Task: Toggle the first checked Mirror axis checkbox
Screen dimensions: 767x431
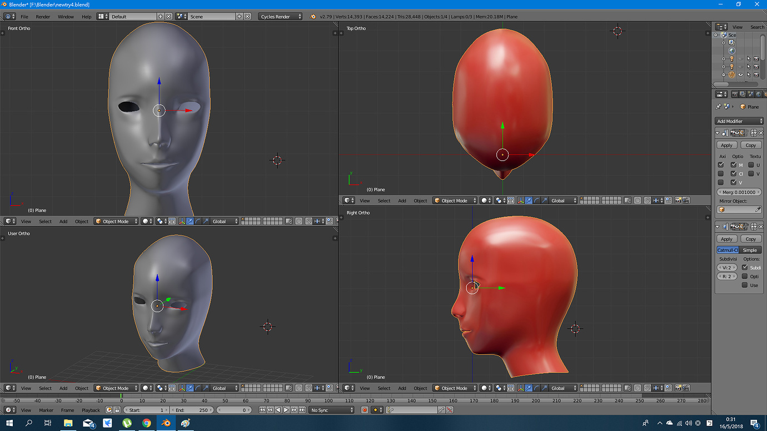Action: coord(721,165)
